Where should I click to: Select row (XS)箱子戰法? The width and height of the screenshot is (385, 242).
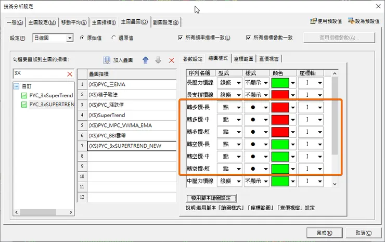click(132, 95)
